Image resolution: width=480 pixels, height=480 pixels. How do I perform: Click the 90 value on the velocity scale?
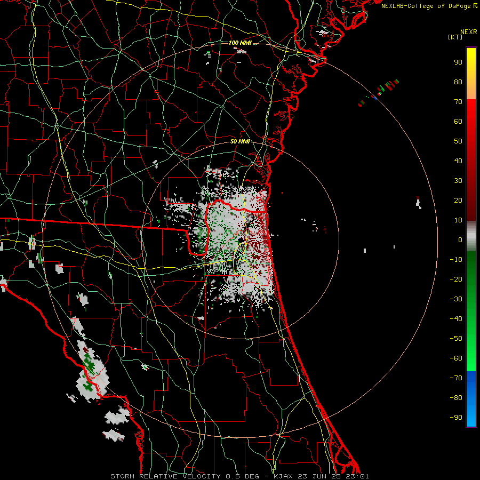point(458,62)
